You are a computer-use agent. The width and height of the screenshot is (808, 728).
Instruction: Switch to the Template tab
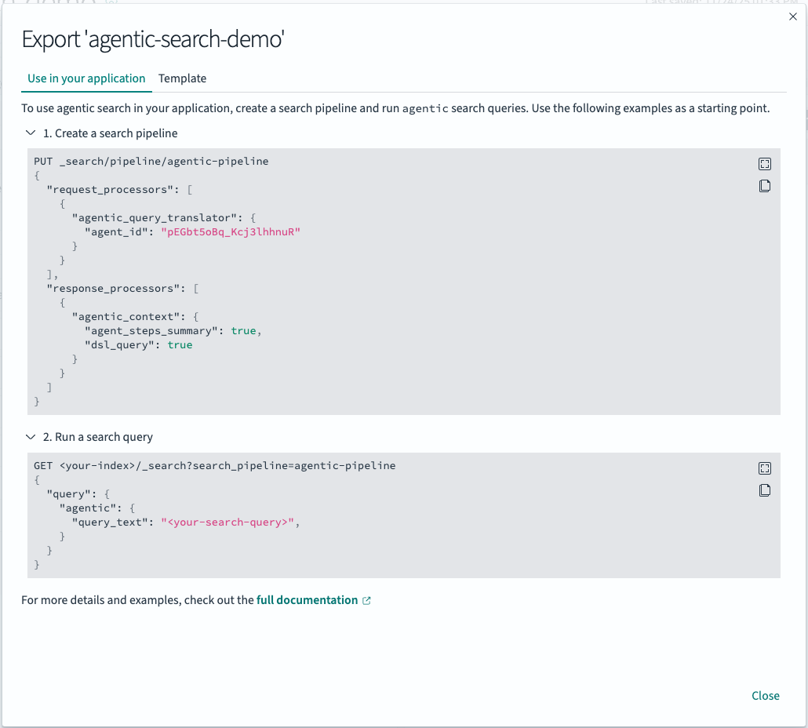[183, 78]
